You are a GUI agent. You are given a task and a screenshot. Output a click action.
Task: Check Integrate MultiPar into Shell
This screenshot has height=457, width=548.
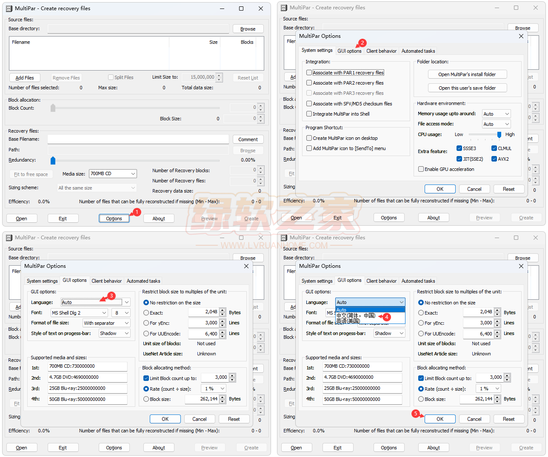[x=309, y=114]
